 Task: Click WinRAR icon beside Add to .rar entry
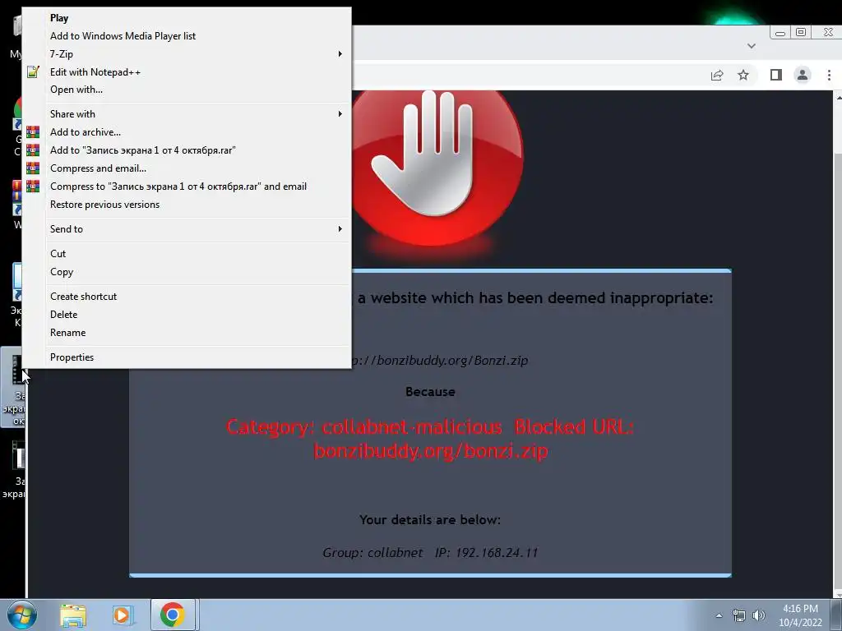click(33, 150)
